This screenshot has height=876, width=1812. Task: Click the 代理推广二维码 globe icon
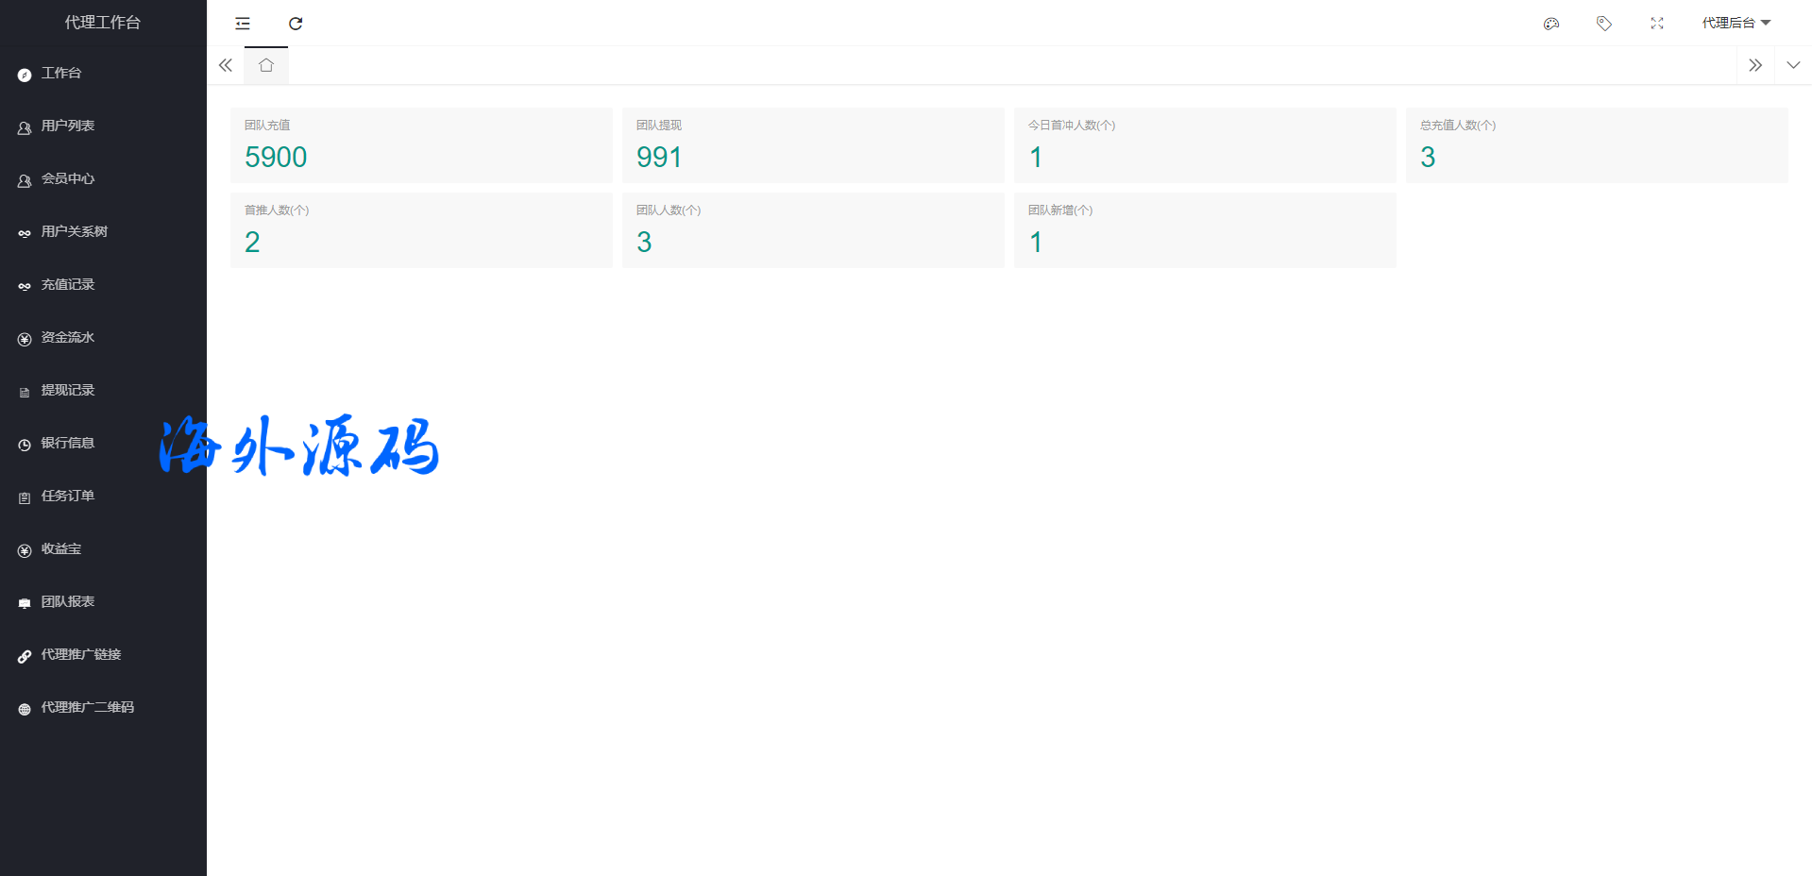(x=25, y=709)
